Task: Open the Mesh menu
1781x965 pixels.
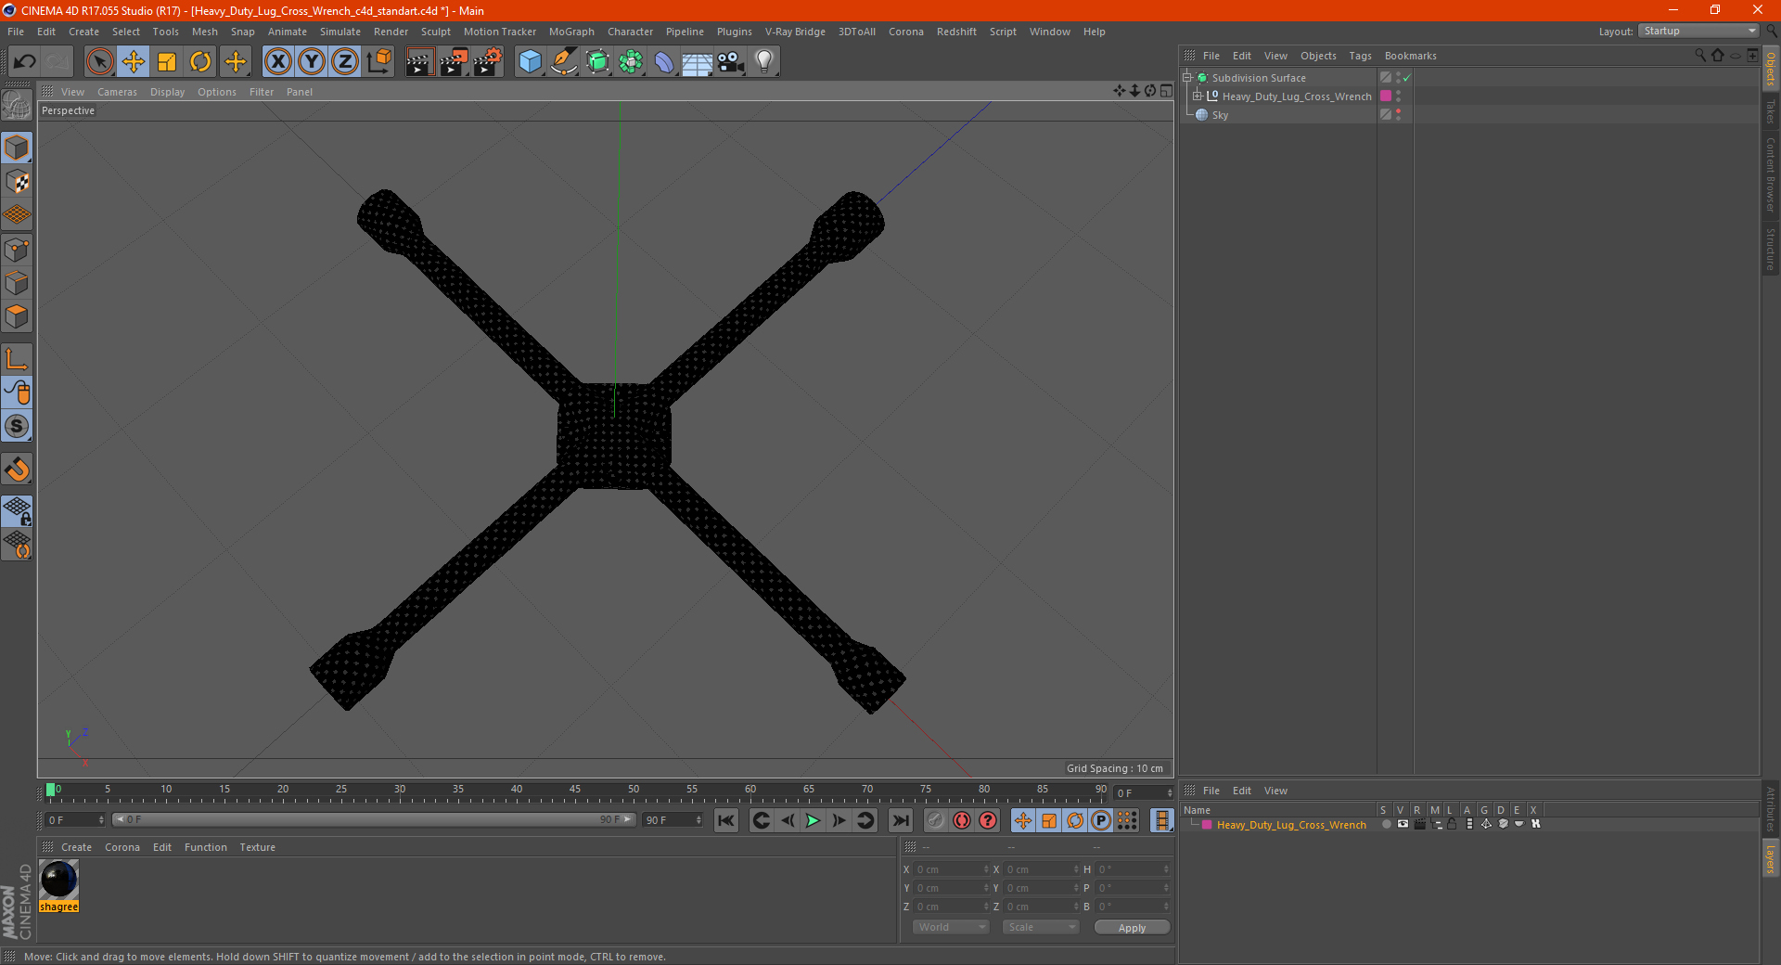Action: 204,32
